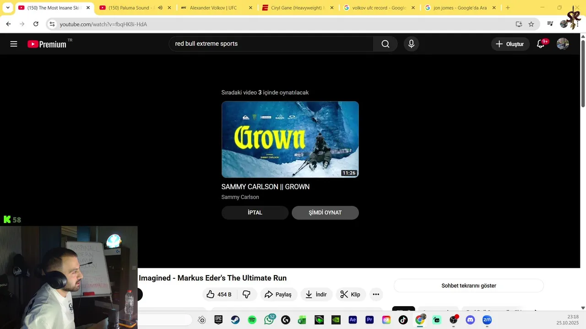
Task: Focus the YouTube search box
Action: click(271, 44)
